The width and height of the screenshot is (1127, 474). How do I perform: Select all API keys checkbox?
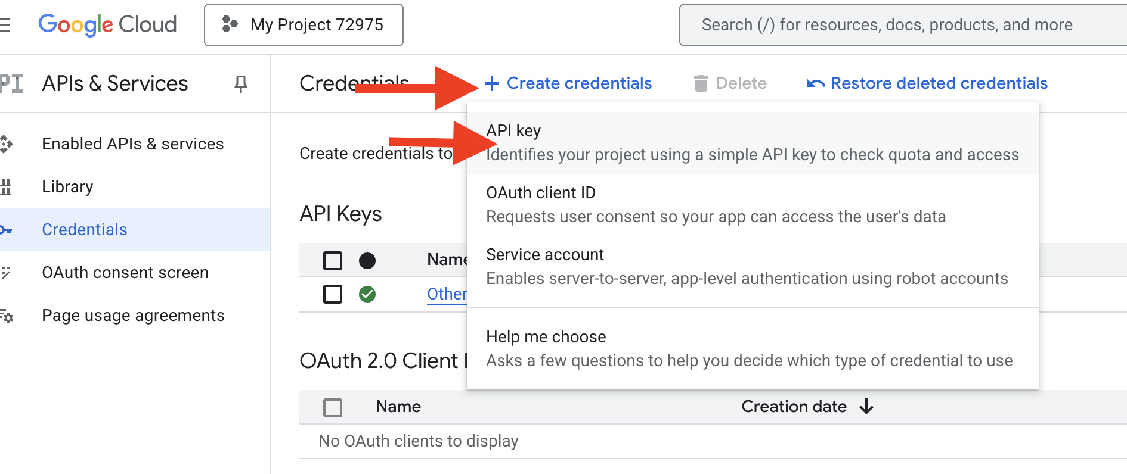(333, 261)
